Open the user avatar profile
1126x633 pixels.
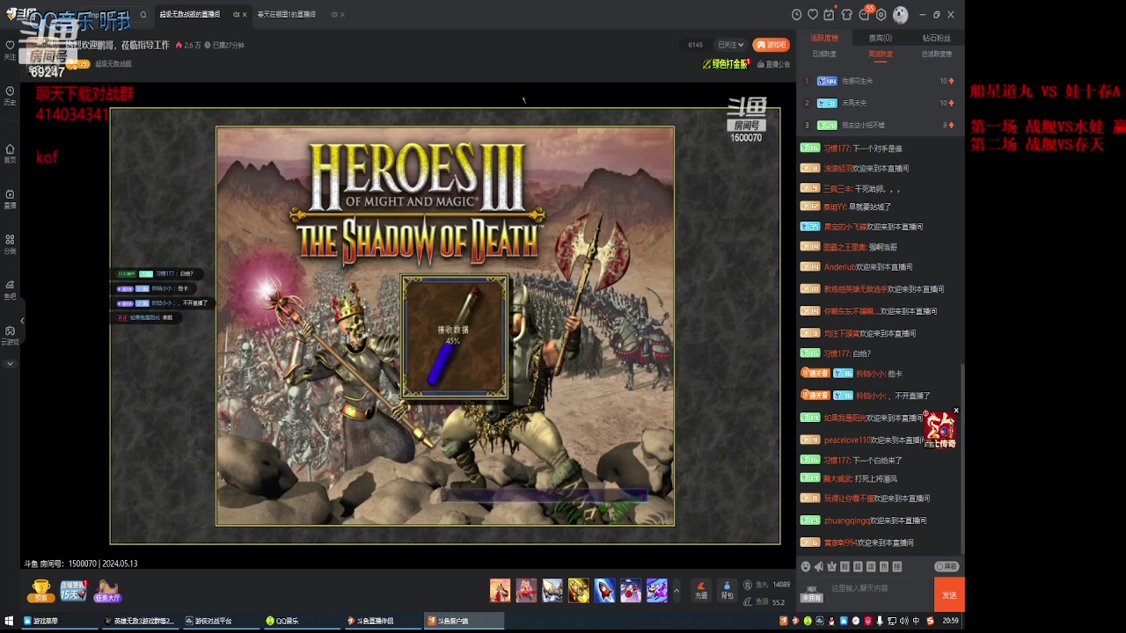[900, 15]
